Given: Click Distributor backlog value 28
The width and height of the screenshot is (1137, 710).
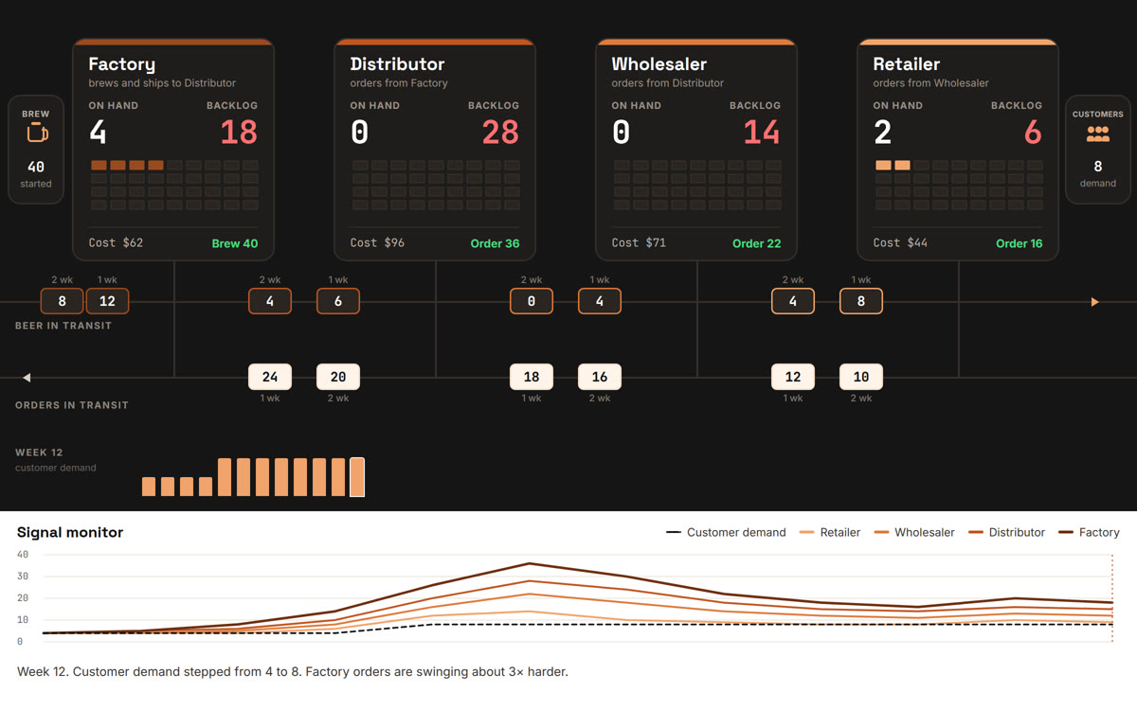Looking at the screenshot, I should (x=500, y=133).
